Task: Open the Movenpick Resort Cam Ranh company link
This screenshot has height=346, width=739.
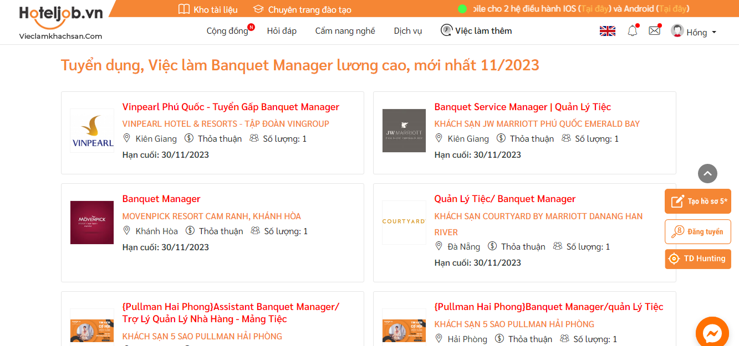Action: (x=212, y=216)
